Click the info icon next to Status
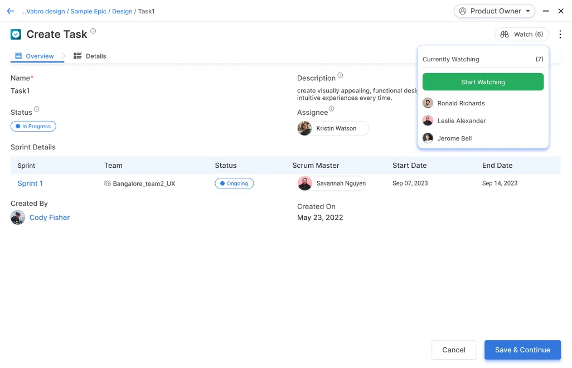This screenshot has width=572, height=368. point(37,109)
